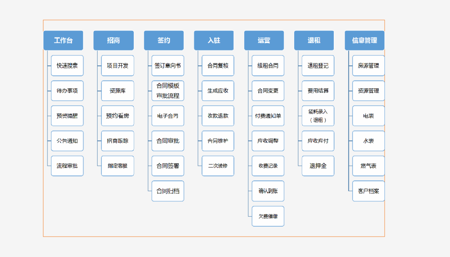Click the 电子合同 box
Screen dimensions: 450x257
(x=168, y=116)
